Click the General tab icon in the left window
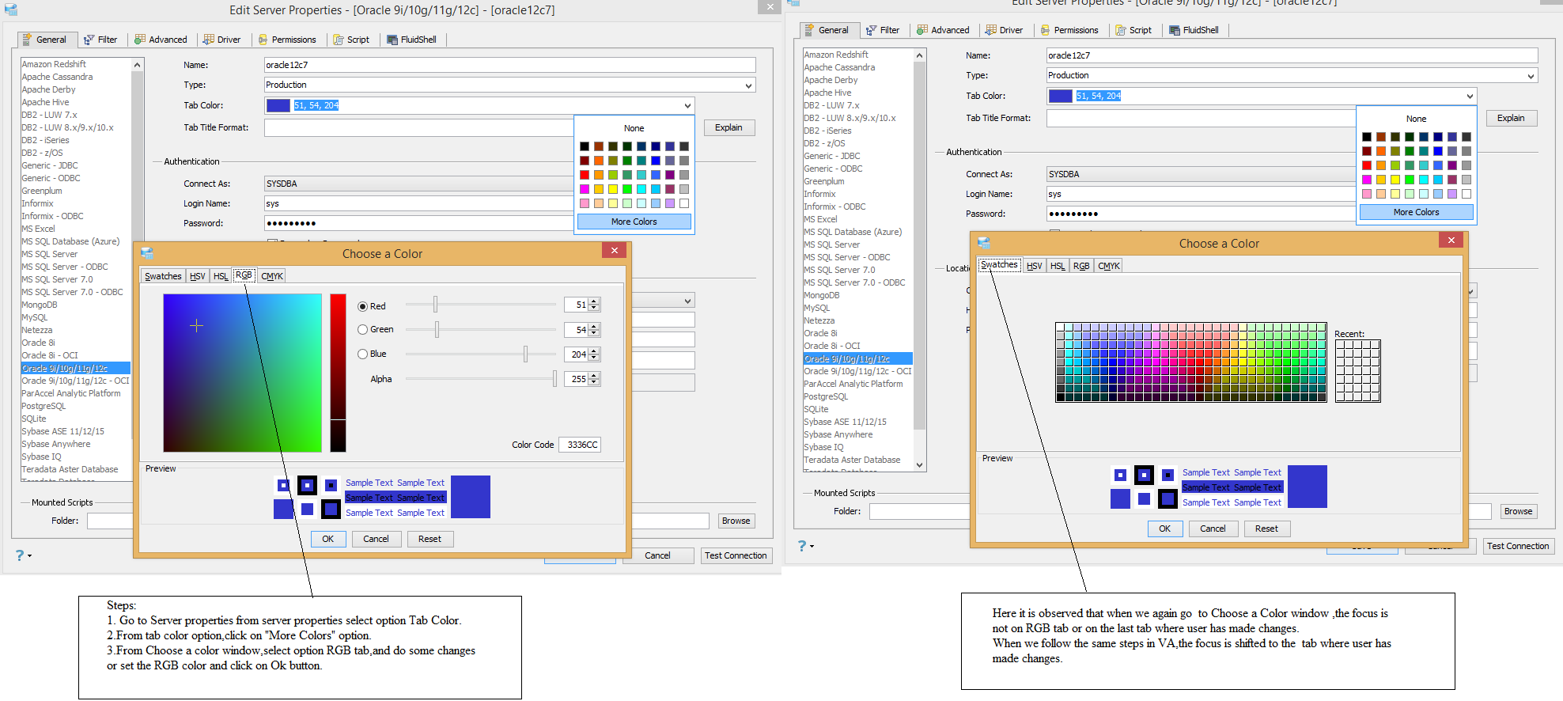 28,40
